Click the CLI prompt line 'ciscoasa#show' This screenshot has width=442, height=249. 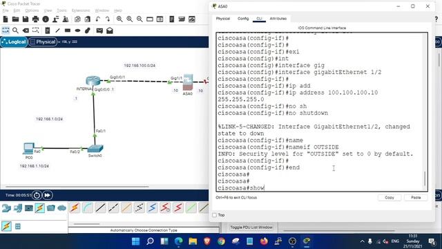241,188
